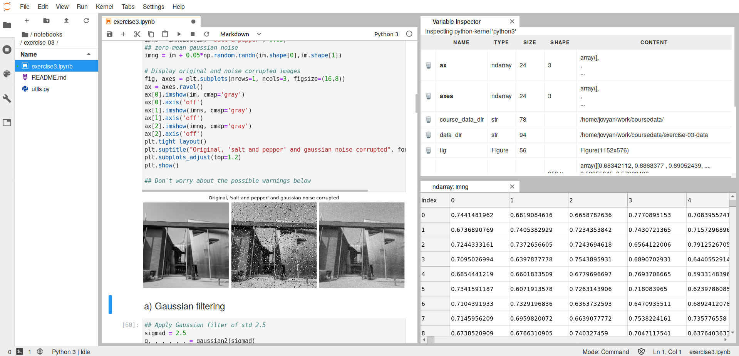
Task: Click the kernel gear icon in status bar
Action: [40, 351]
